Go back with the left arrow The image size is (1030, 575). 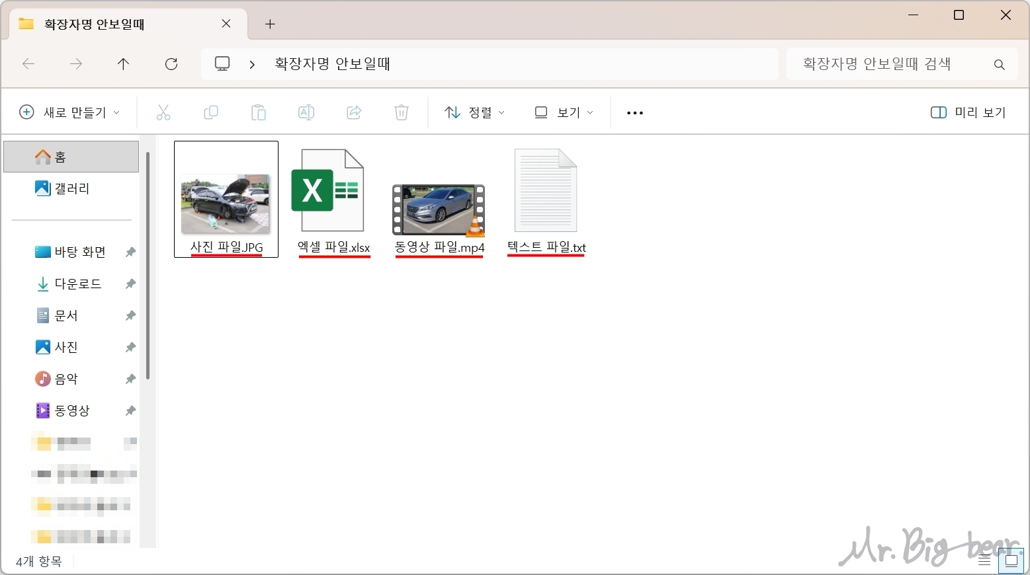tap(28, 64)
